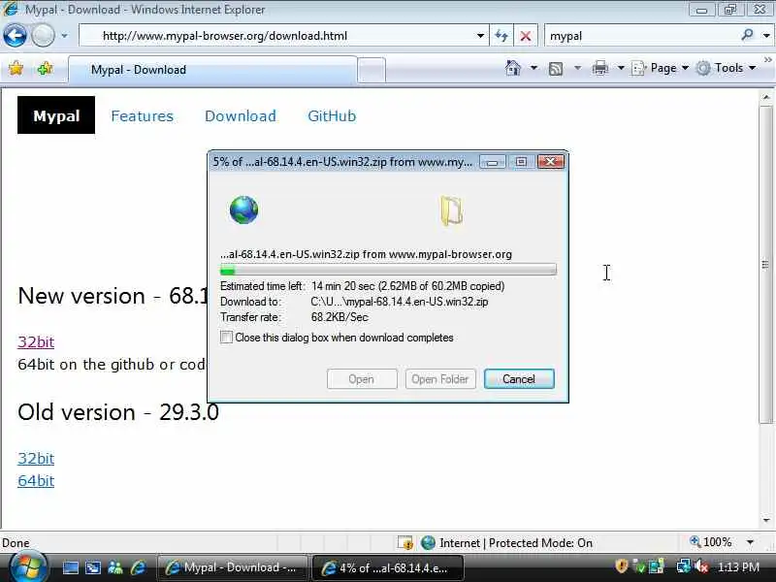Screen dimensions: 776x582
Task: Close the download dialog with red X
Action: pyautogui.click(x=550, y=162)
